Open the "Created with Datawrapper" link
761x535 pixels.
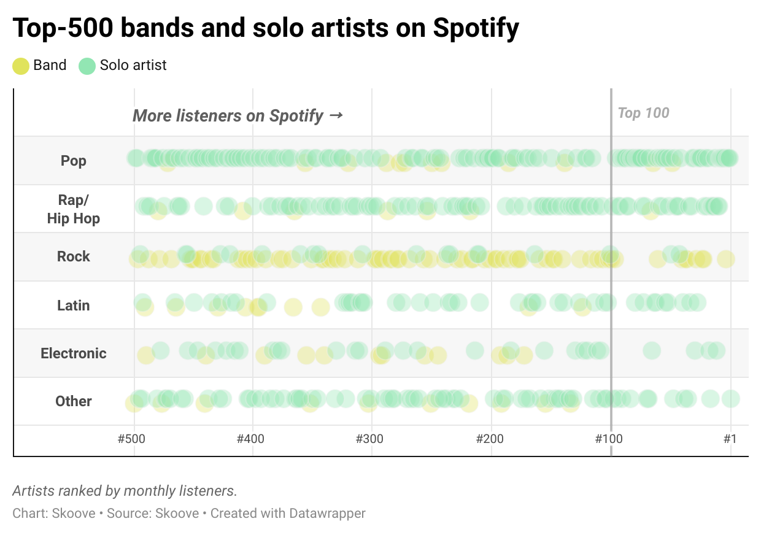tap(288, 513)
